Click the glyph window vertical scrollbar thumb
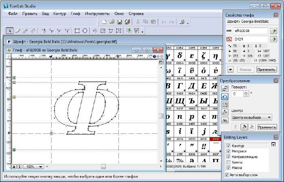 pos(161,116)
